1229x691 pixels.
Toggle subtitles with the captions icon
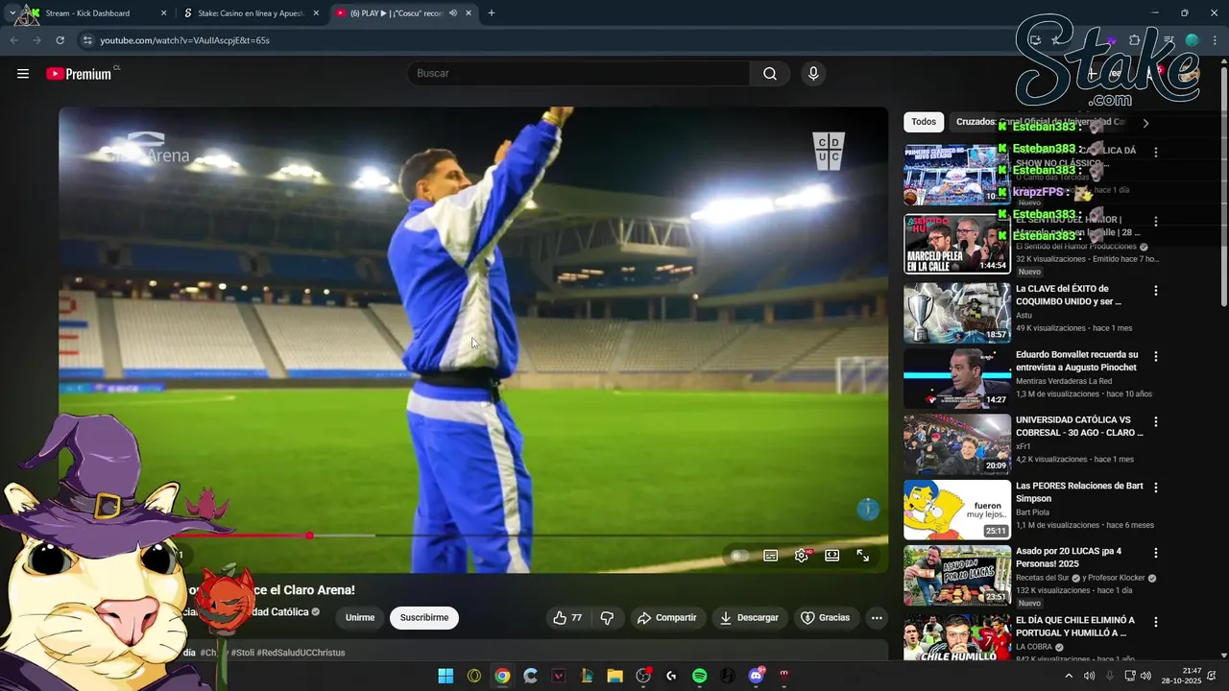[x=770, y=556]
